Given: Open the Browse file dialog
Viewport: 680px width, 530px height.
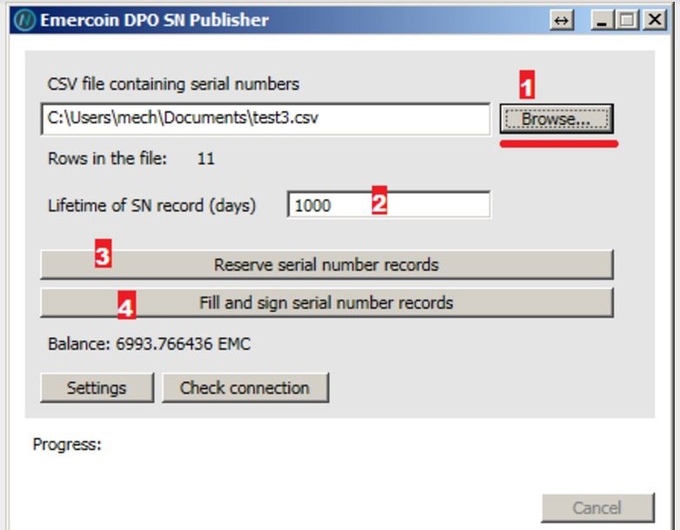Looking at the screenshot, I should click(x=557, y=119).
